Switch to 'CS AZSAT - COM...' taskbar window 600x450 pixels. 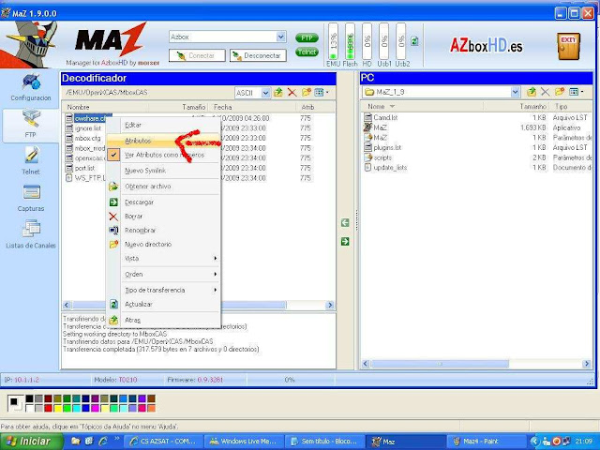(164, 442)
